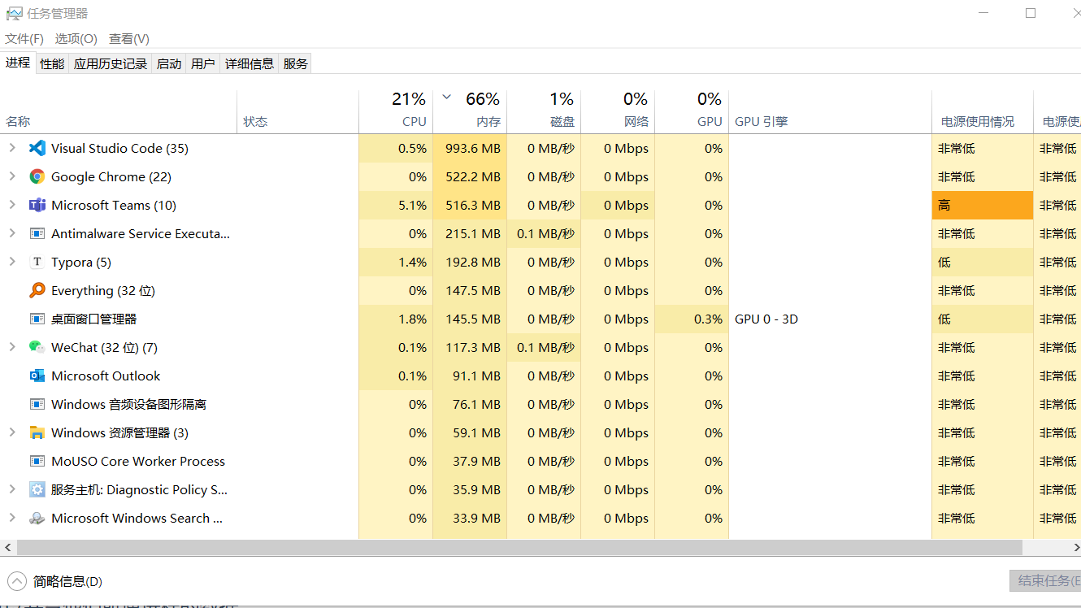Sort processes by 磁盘 column header
Image resolution: width=1081 pixels, height=608 pixels.
544,112
